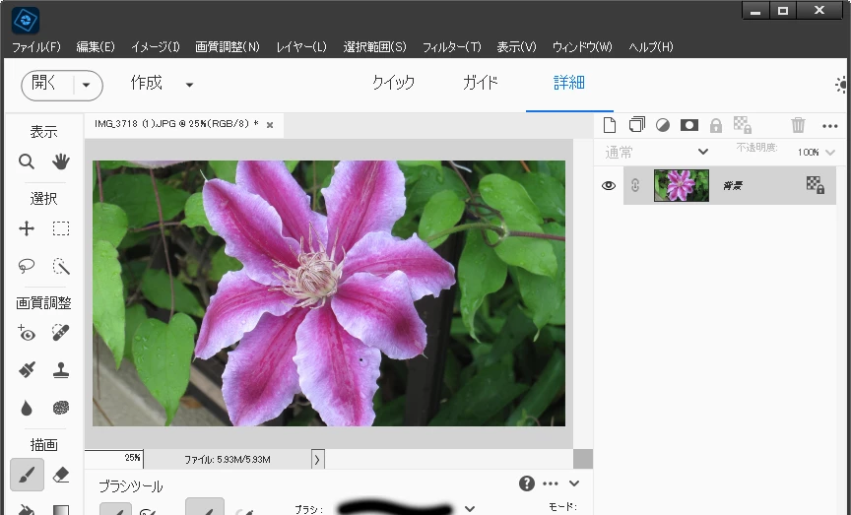The image size is (851, 515).
Task: Expand the 作成 dropdown
Action: [x=189, y=85]
